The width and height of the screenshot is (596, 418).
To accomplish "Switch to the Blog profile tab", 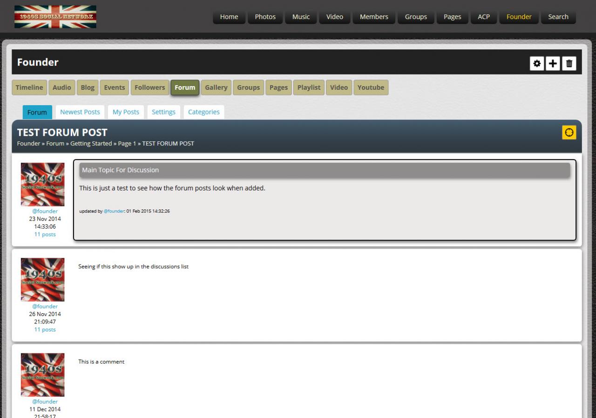I will tap(88, 88).
